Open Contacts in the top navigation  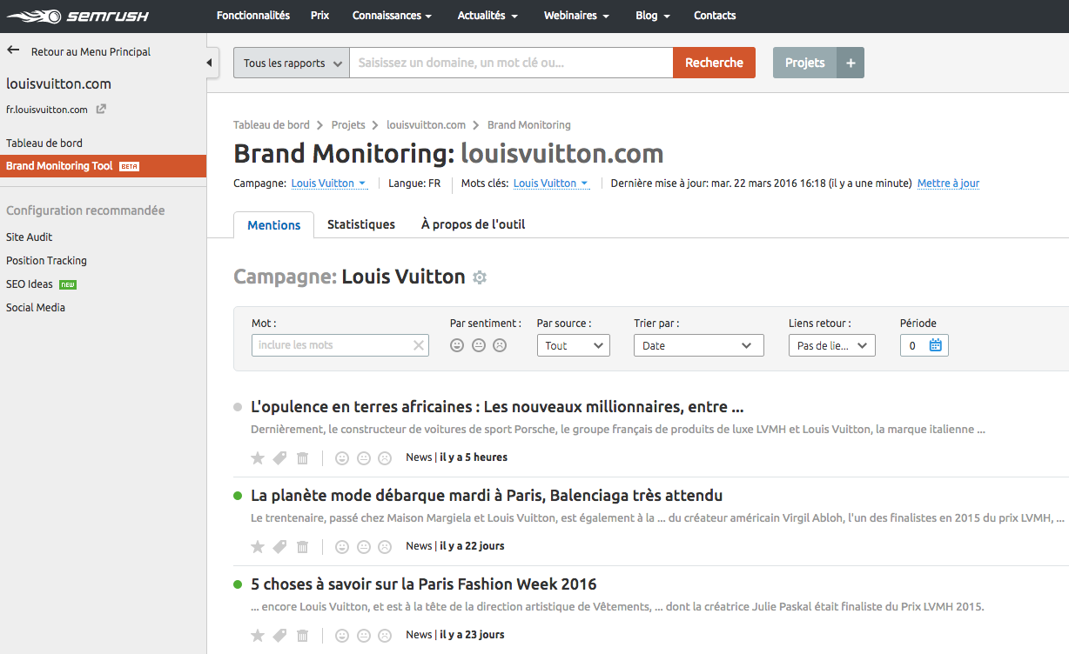(x=715, y=16)
